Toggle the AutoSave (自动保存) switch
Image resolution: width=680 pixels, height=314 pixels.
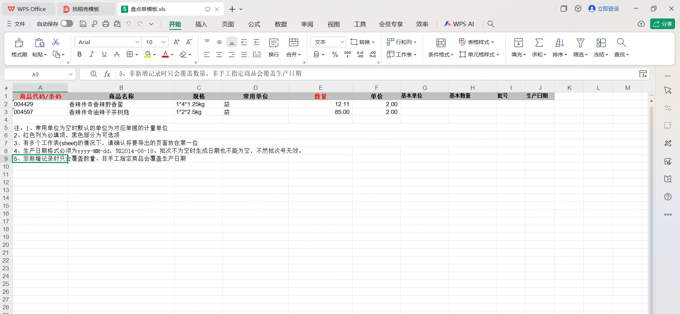click(x=67, y=23)
